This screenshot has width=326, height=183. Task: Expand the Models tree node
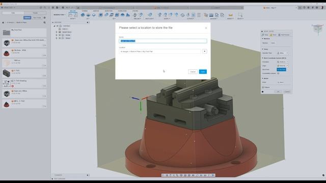tap(57, 35)
